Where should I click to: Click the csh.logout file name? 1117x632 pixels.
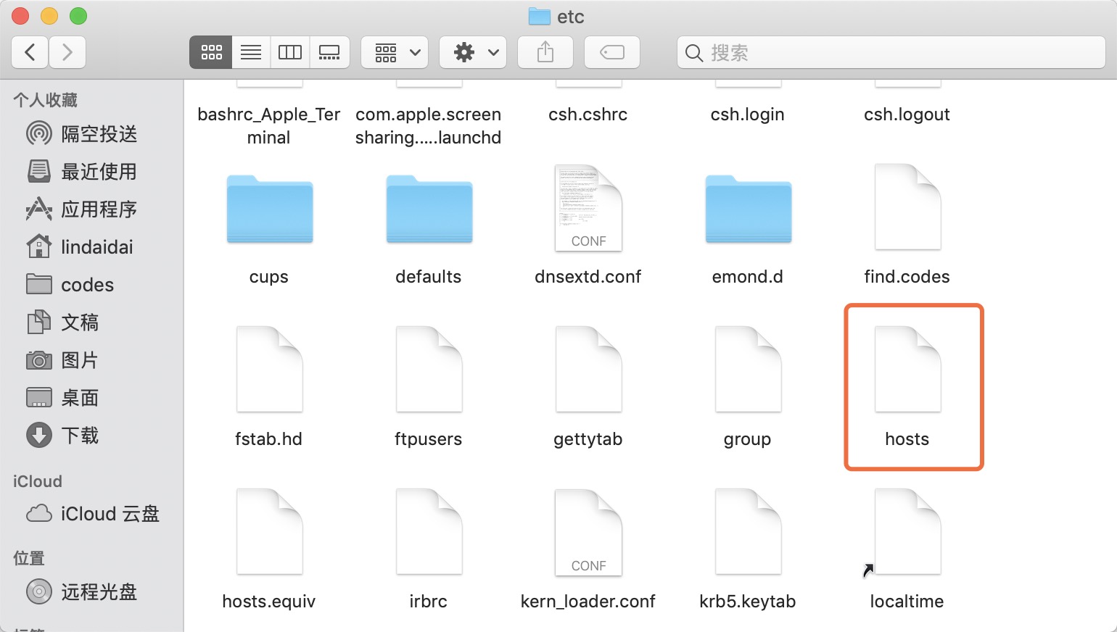[907, 115]
